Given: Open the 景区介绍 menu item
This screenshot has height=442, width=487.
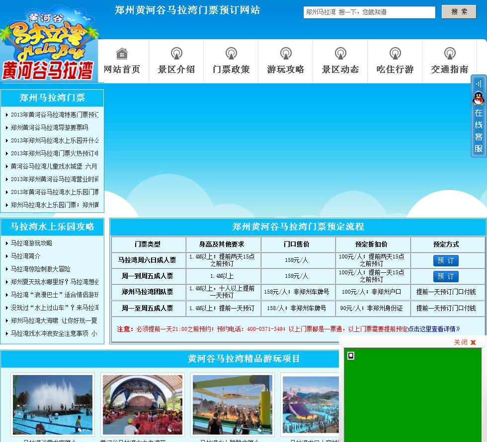Looking at the screenshot, I should tap(177, 69).
